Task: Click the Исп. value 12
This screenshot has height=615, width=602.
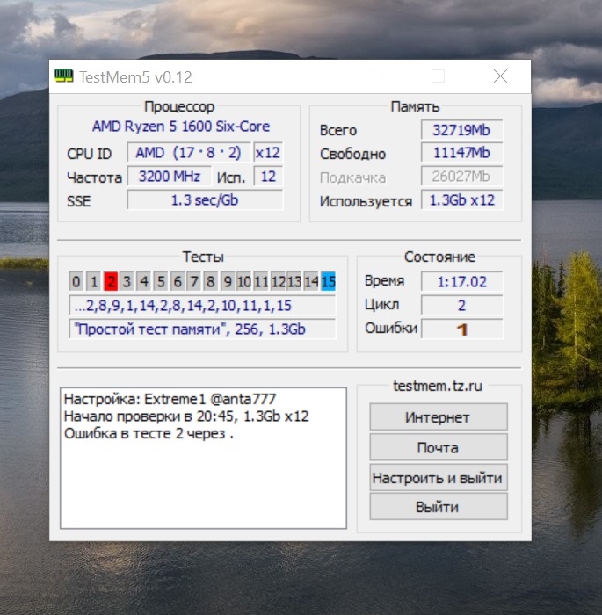Action: 268,177
